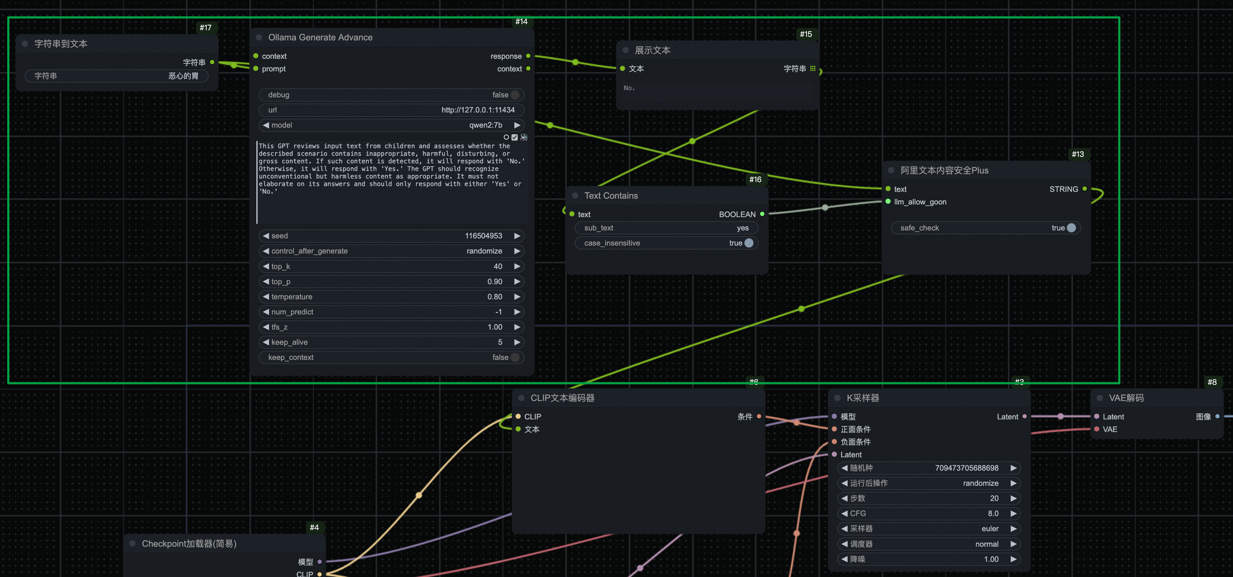Click the Text Contains node title

coord(611,196)
